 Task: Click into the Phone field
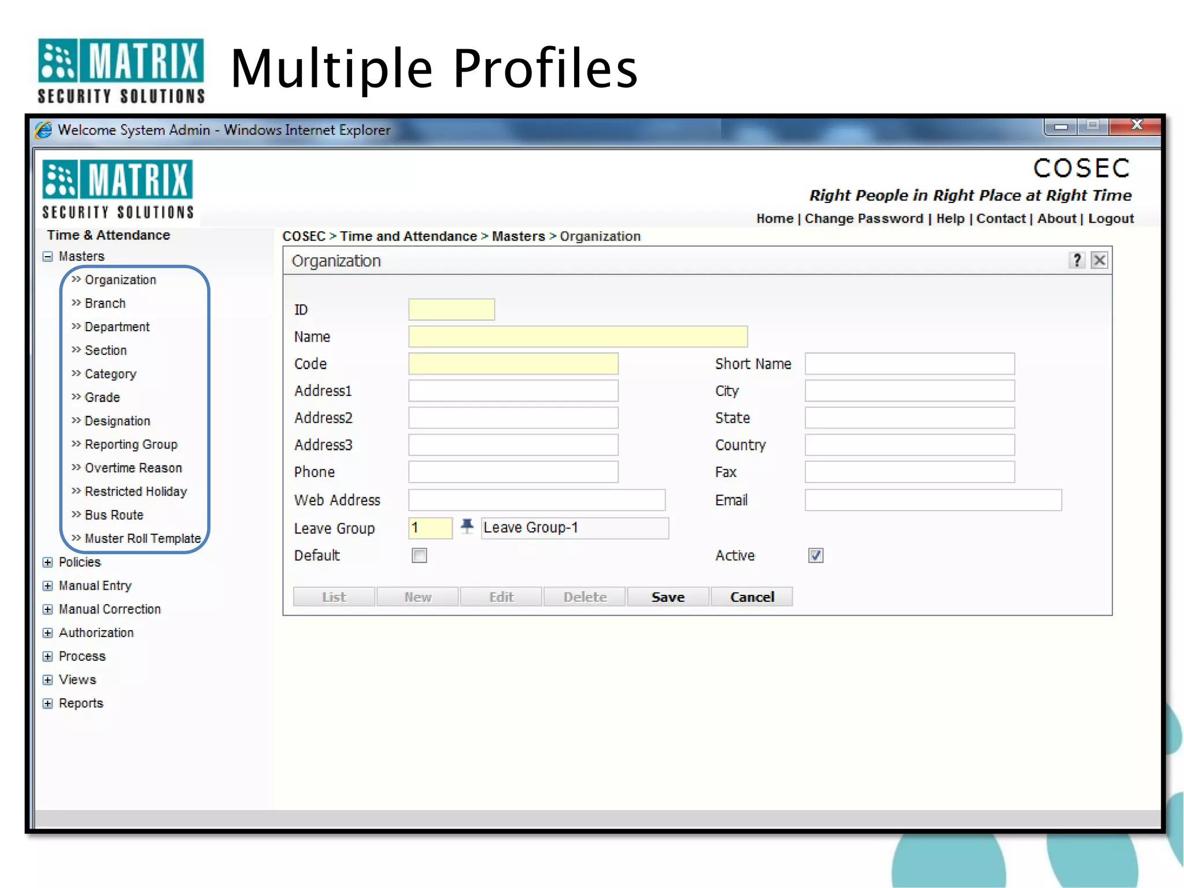pos(513,472)
